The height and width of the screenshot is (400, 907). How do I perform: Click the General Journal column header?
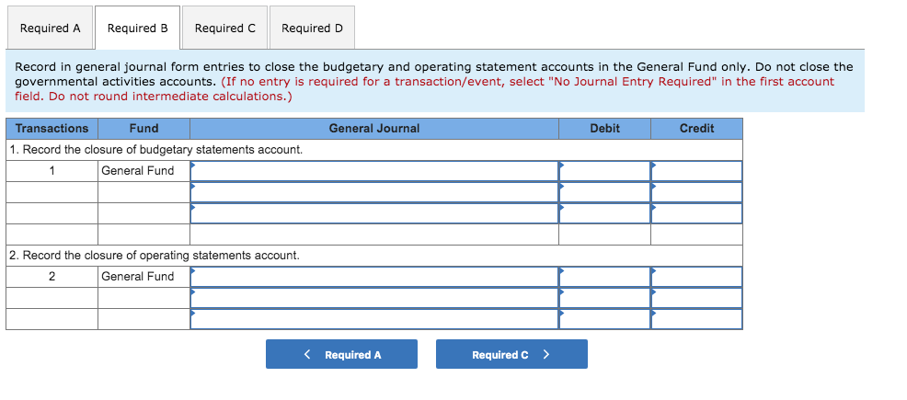pyautogui.click(x=374, y=129)
